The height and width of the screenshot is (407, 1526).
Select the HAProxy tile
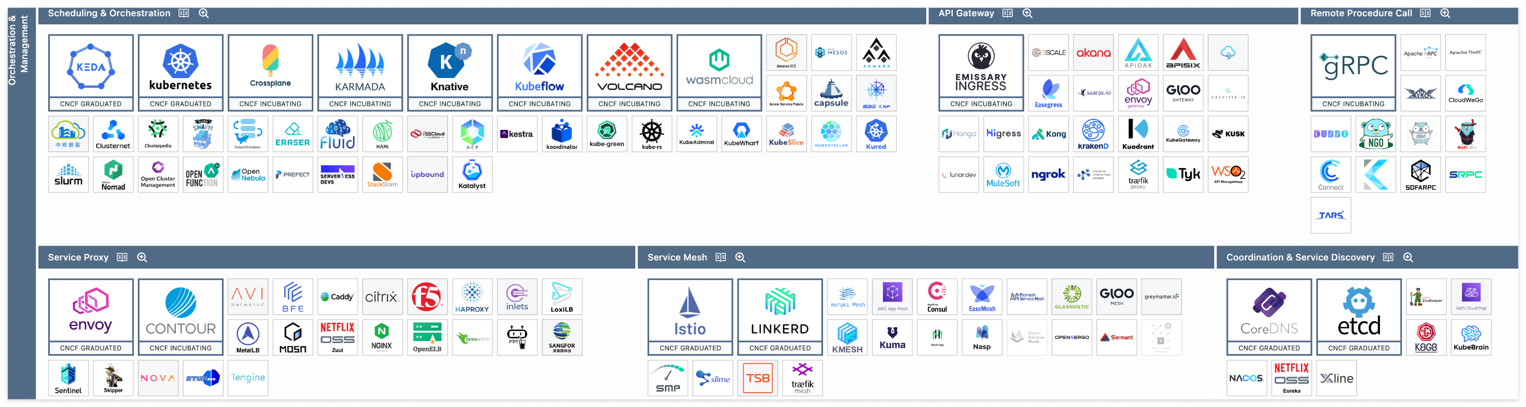472,297
